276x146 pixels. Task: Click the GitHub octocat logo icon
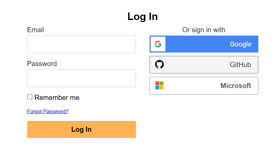(159, 64)
